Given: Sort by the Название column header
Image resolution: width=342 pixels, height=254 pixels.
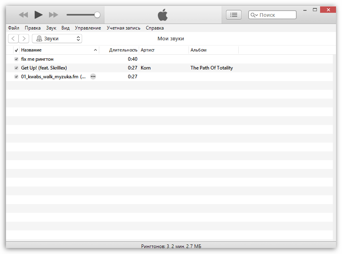Looking at the screenshot, I should click(x=56, y=50).
